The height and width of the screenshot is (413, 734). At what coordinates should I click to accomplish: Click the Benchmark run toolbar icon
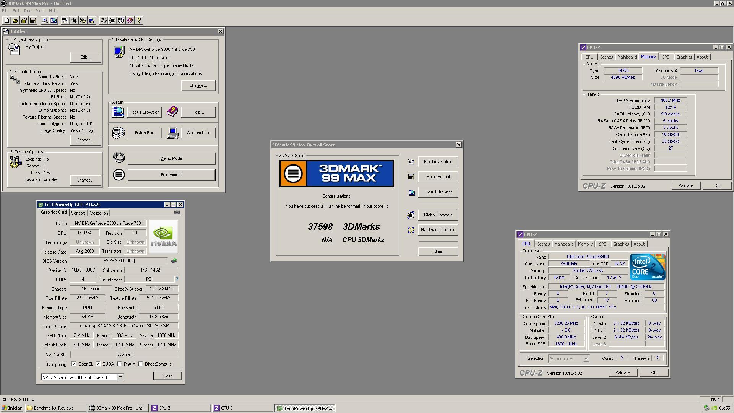click(x=112, y=21)
